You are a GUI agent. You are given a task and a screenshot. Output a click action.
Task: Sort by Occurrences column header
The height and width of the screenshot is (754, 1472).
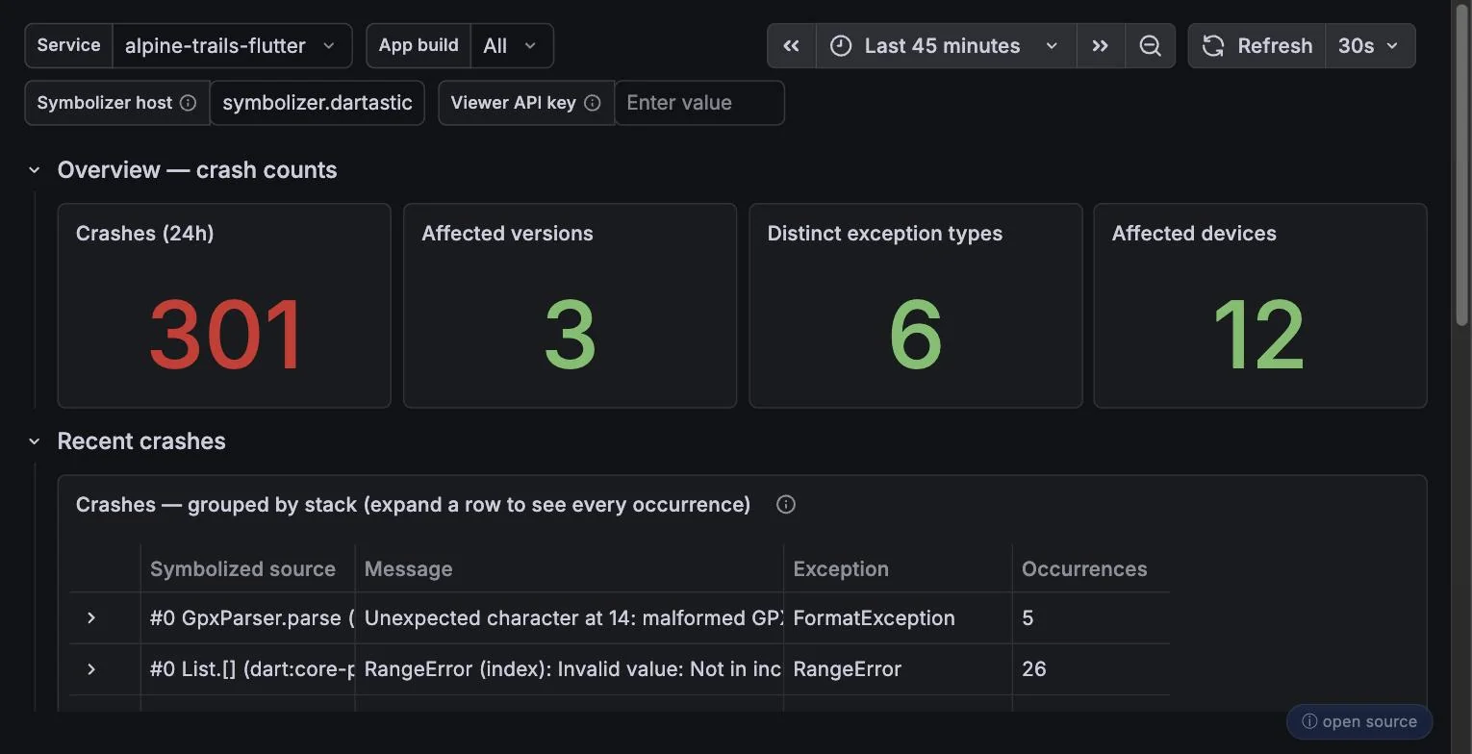point(1084,568)
